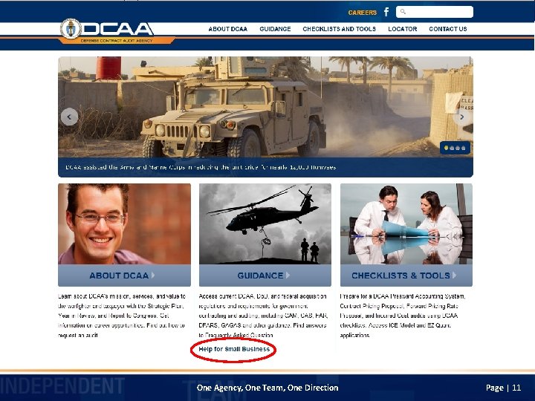Advance carousel with right arrow
The height and width of the screenshot is (401, 535).
pyautogui.click(x=461, y=117)
